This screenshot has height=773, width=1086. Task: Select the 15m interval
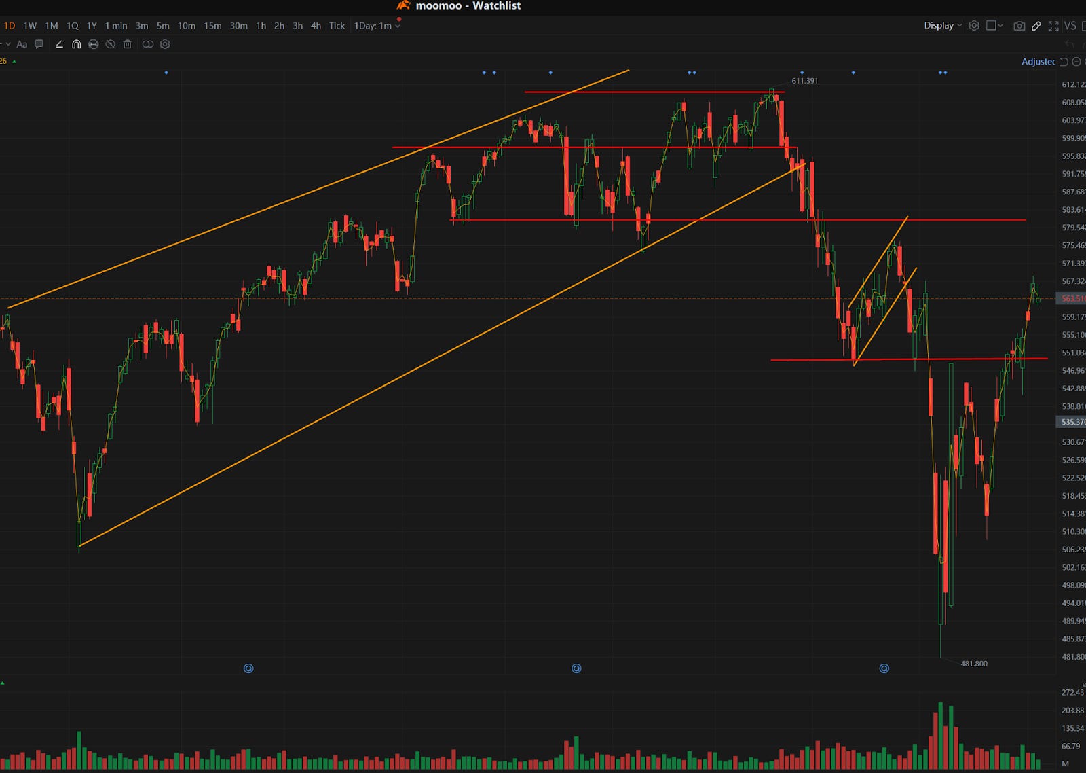coord(212,26)
